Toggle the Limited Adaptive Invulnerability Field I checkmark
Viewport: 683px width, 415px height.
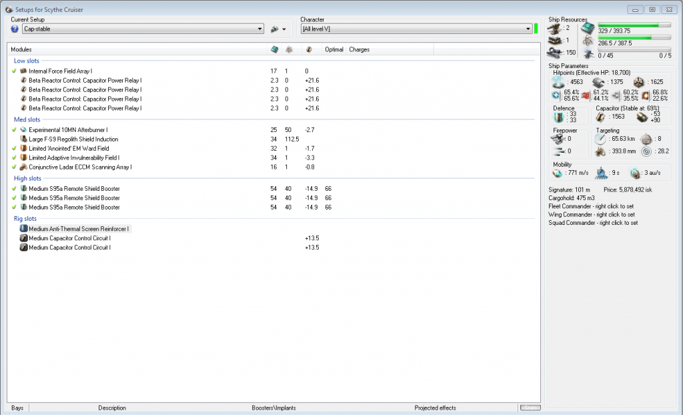(x=14, y=157)
